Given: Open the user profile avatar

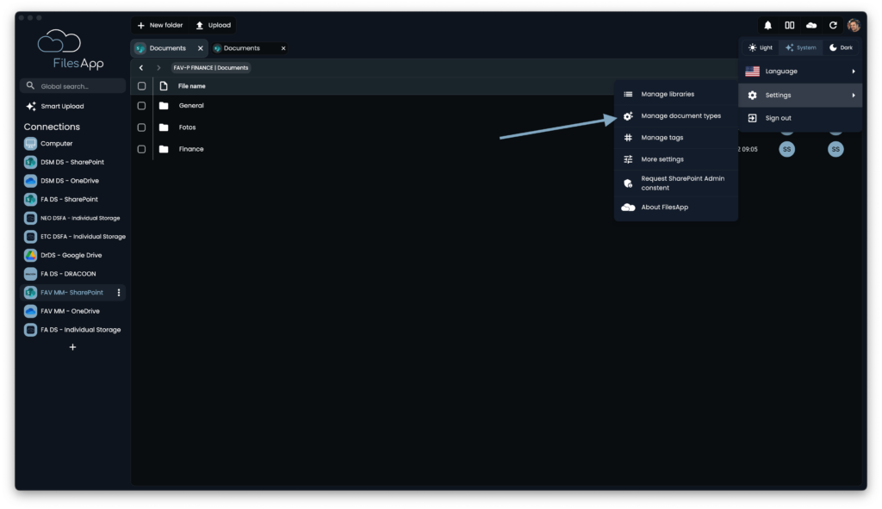Looking at the screenshot, I should (x=854, y=25).
